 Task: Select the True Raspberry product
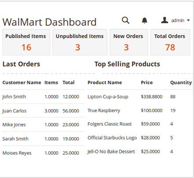[104, 111]
